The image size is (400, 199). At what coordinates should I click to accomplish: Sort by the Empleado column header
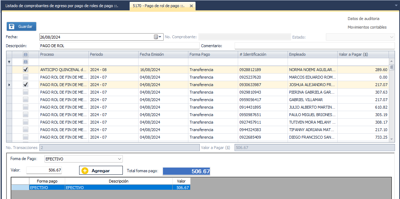pyautogui.click(x=312, y=54)
